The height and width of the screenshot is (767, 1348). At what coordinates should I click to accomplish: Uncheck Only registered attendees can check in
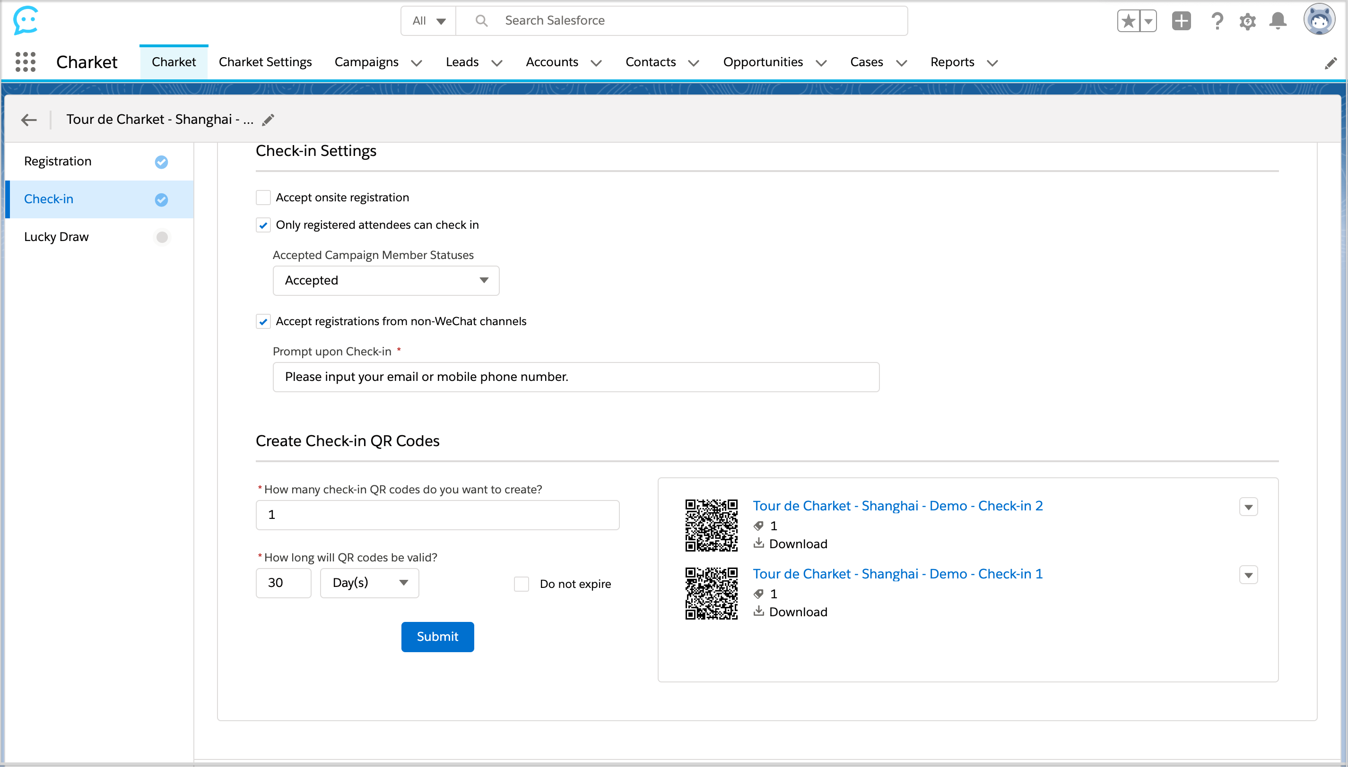[263, 225]
